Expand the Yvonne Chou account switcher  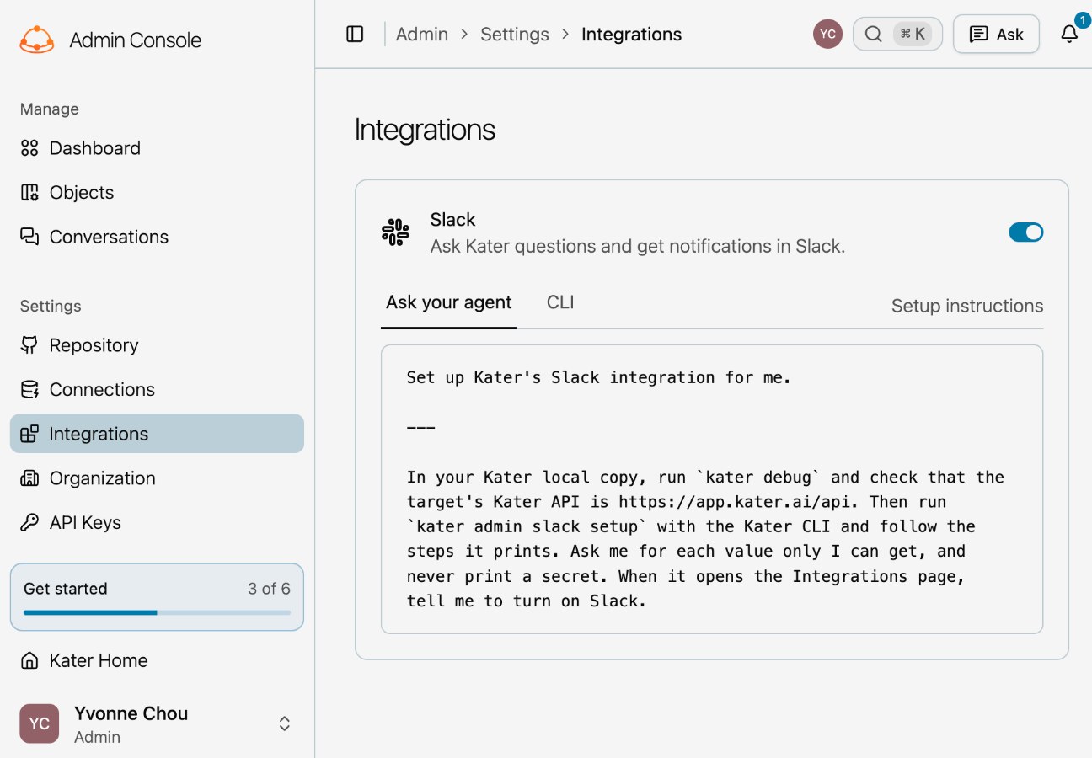tap(285, 723)
